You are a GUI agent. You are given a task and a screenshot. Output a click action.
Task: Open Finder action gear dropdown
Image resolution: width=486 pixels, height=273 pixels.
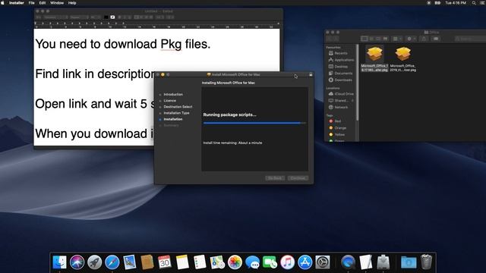coord(412,39)
